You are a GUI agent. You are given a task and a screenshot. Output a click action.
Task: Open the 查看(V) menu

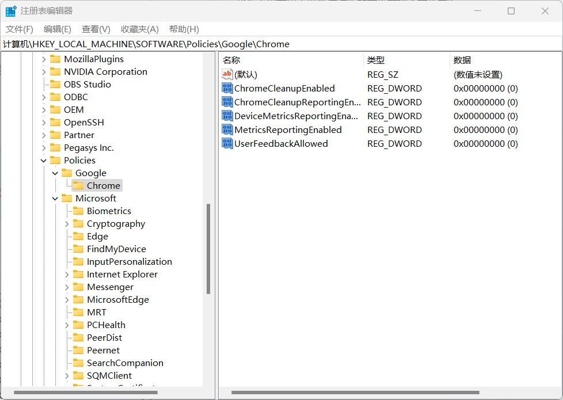(x=96, y=29)
